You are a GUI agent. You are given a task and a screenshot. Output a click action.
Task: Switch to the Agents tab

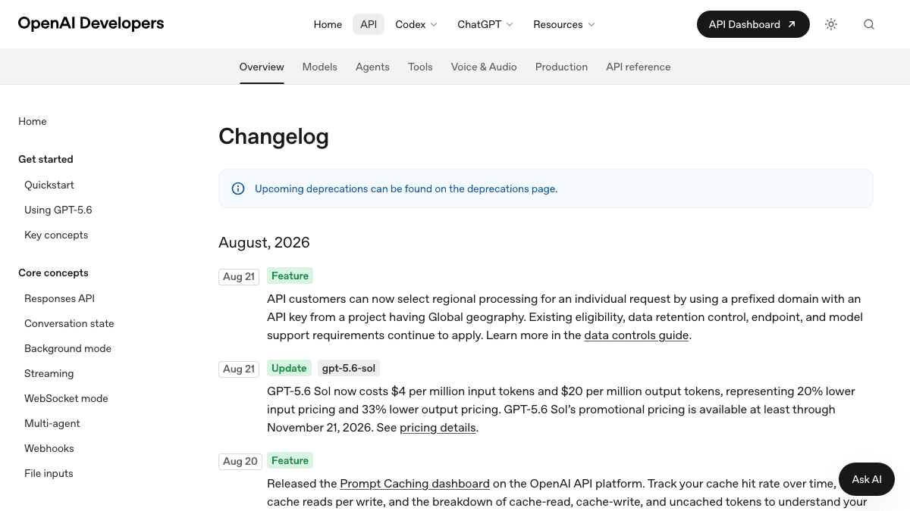[x=372, y=67]
